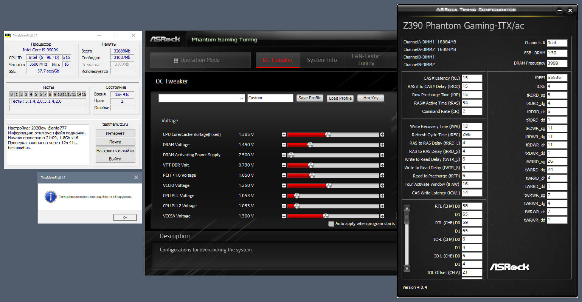Decrease PCH +1.0 Voltage via minus button
This screenshot has height=302, width=582.
pos(284,176)
